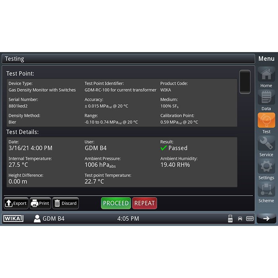The height and width of the screenshot is (278, 278).
Task: Click the User value GDM B4 in details
Action: pos(96,148)
